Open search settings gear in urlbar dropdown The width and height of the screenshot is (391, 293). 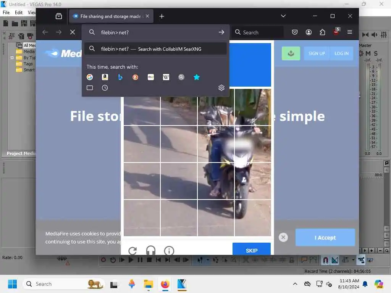click(x=221, y=88)
